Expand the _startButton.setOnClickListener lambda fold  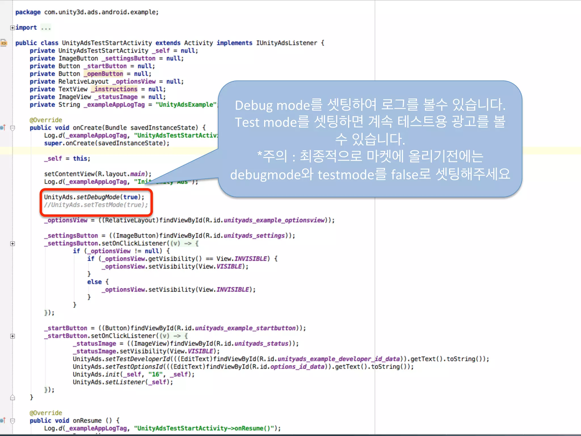(12, 336)
